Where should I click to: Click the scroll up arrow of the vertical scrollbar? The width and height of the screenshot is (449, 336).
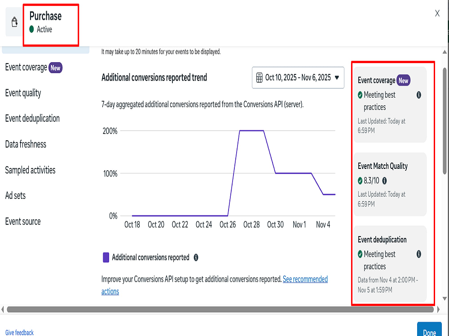point(445,52)
